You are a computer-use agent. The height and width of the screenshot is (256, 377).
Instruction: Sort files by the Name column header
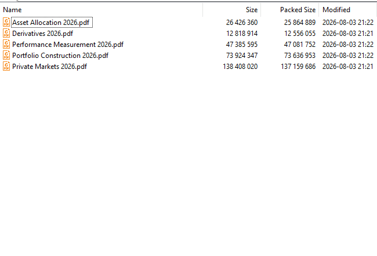12,10
